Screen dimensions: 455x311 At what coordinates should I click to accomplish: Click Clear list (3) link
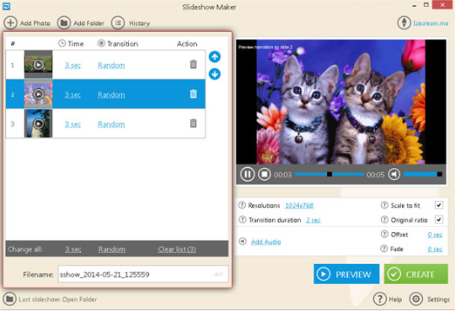[x=177, y=250]
